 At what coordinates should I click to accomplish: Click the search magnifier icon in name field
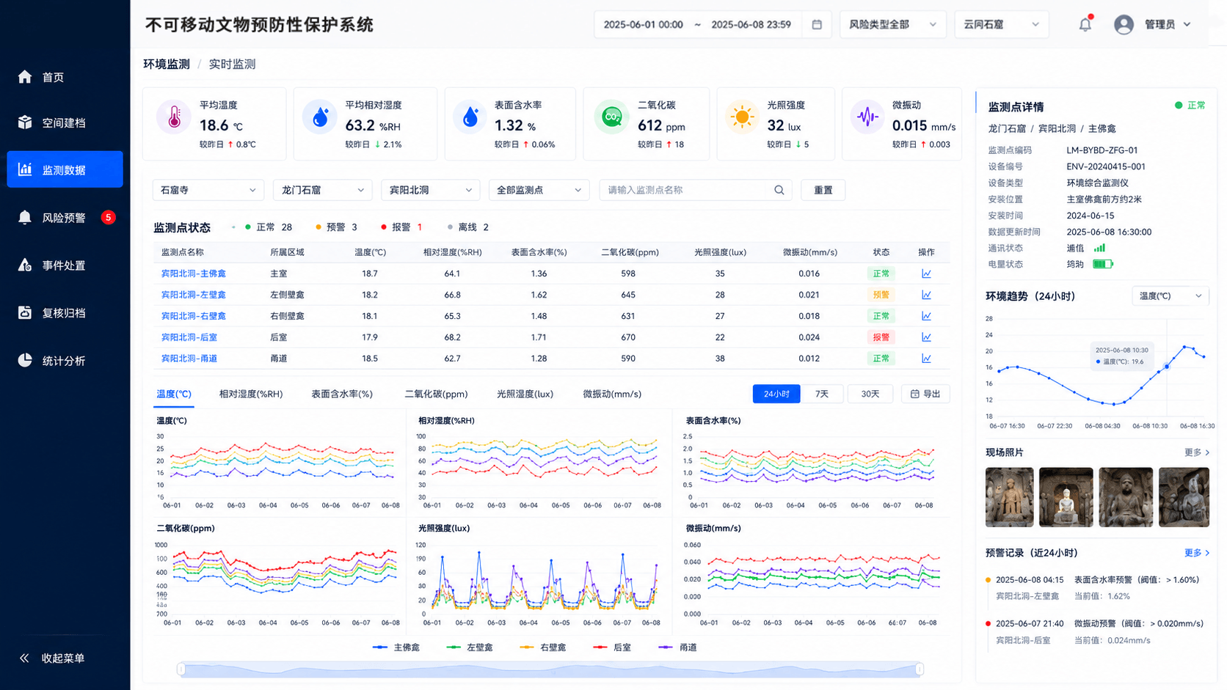pos(779,190)
